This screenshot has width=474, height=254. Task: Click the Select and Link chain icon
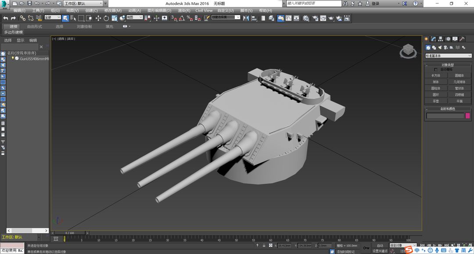pyautogui.click(x=23, y=18)
